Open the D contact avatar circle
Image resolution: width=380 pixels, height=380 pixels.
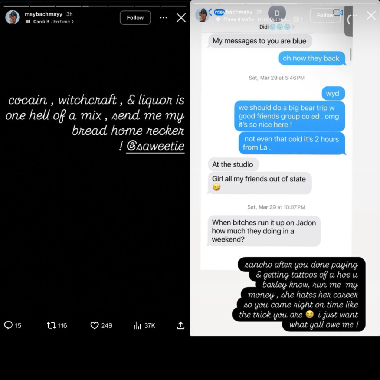pos(277,13)
